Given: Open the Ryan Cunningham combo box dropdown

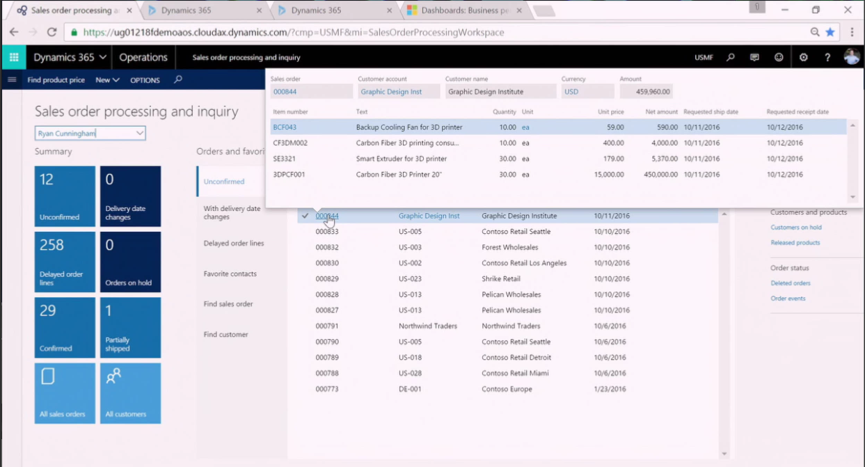Looking at the screenshot, I should [x=140, y=133].
